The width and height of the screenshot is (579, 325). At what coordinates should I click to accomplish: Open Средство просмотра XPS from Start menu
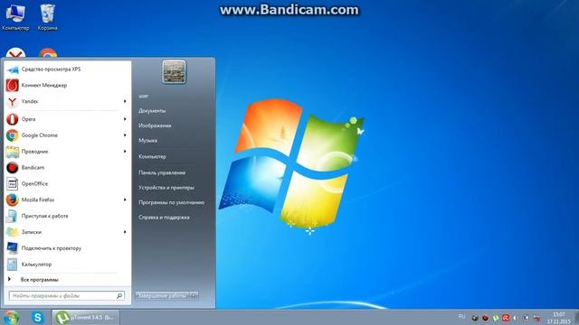[x=67, y=70]
